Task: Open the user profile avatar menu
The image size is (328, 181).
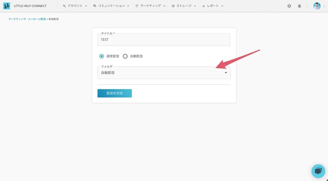Action: click(317, 6)
